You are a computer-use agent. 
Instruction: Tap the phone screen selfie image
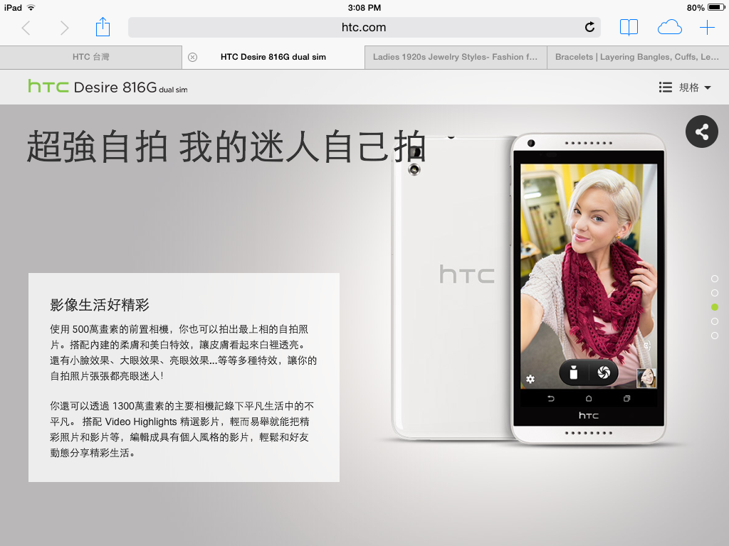(x=589, y=276)
